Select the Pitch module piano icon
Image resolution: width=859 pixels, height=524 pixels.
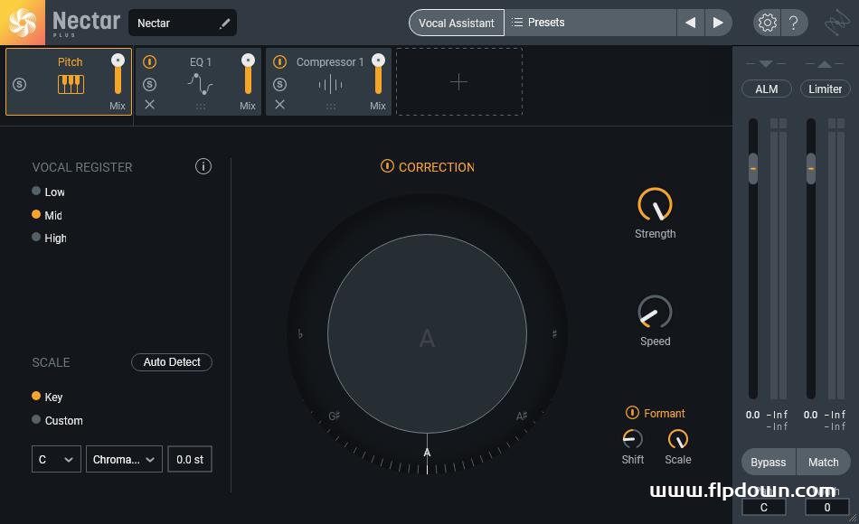pos(71,84)
